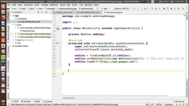Toggle the Logcat tool window

(48, 101)
